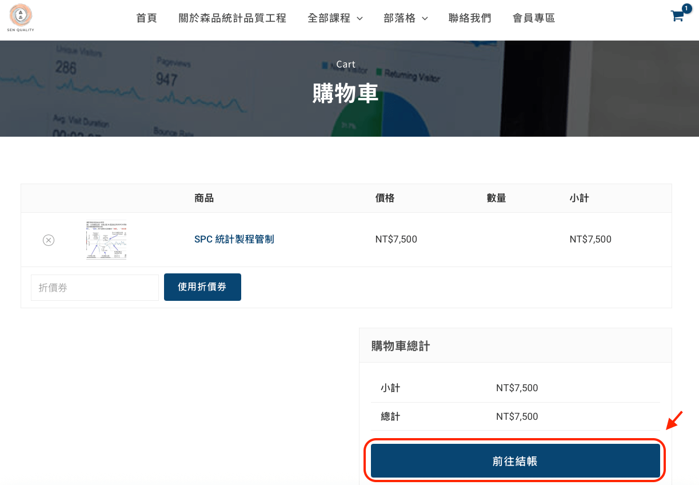
Task: Remove SPC 統計製程管制 from the cart
Action: (x=49, y=240)
